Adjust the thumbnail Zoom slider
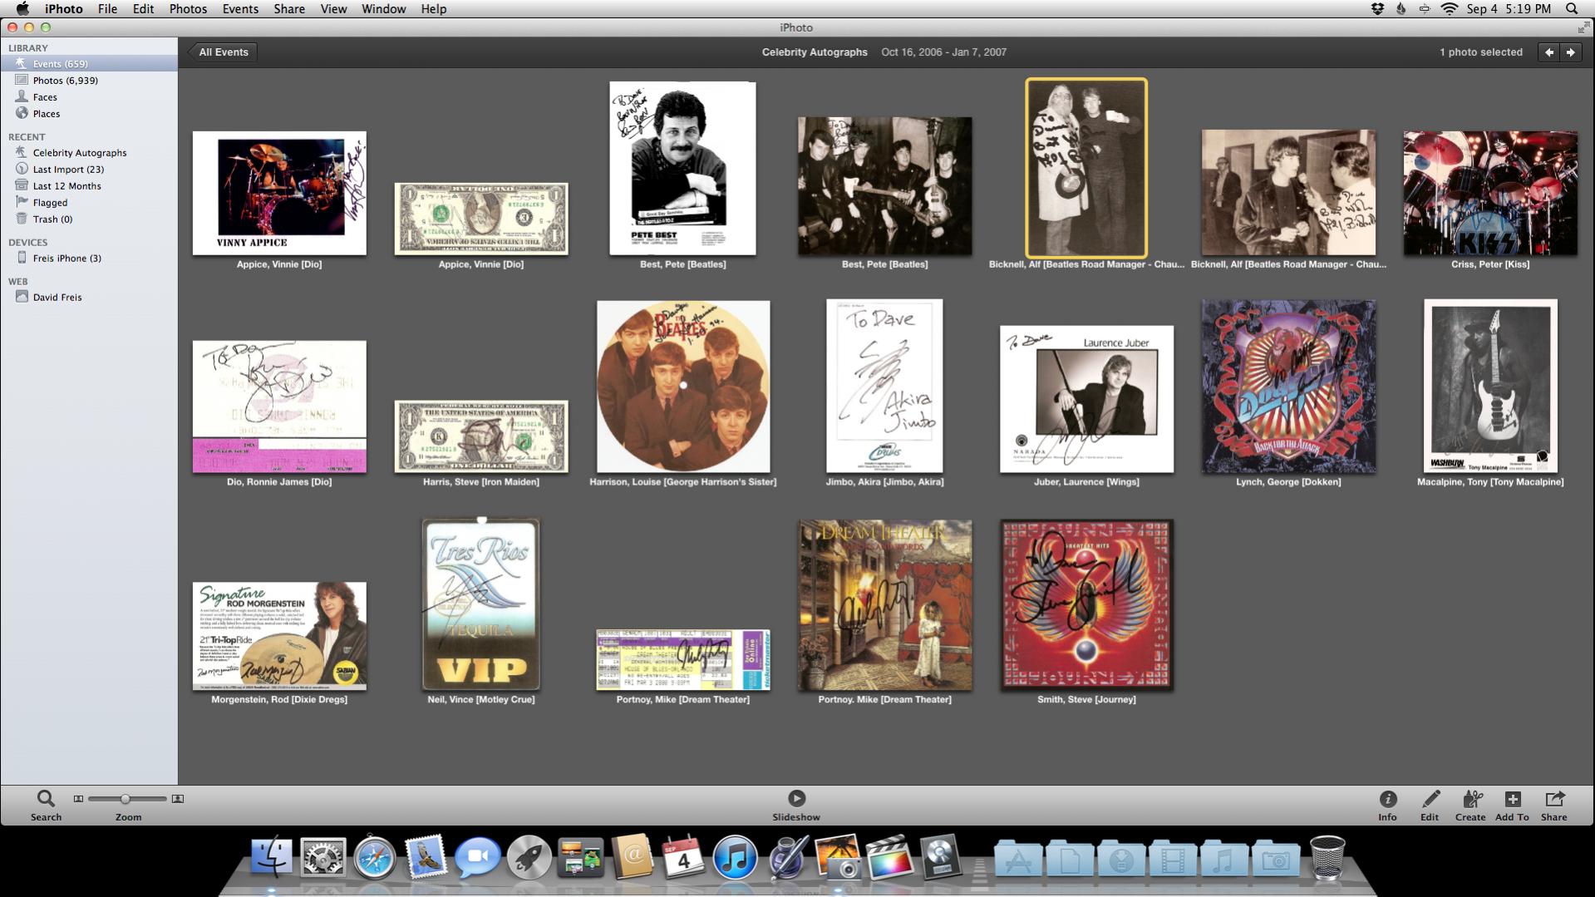The width and height of the screenshot is (1595, 897). tap(125, 799)
